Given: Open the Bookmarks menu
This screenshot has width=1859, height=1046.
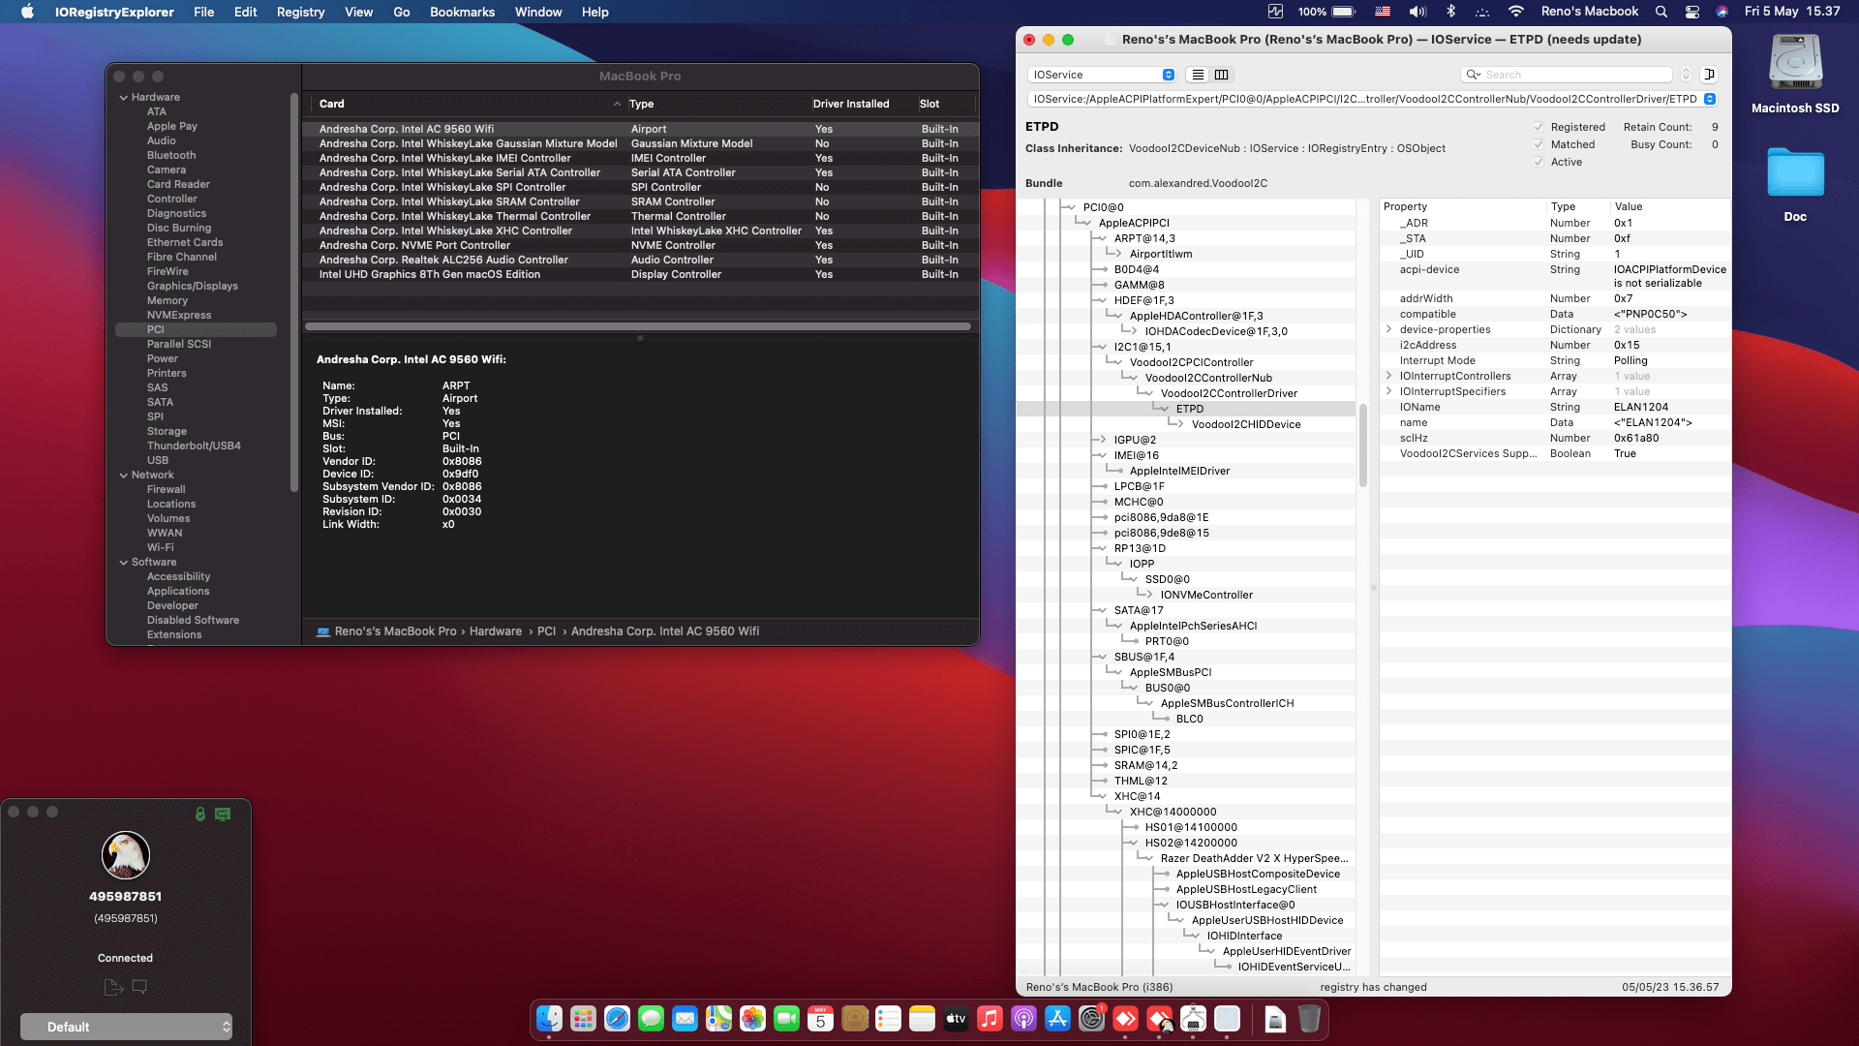Looking at the screenshot, I should 462,12.
